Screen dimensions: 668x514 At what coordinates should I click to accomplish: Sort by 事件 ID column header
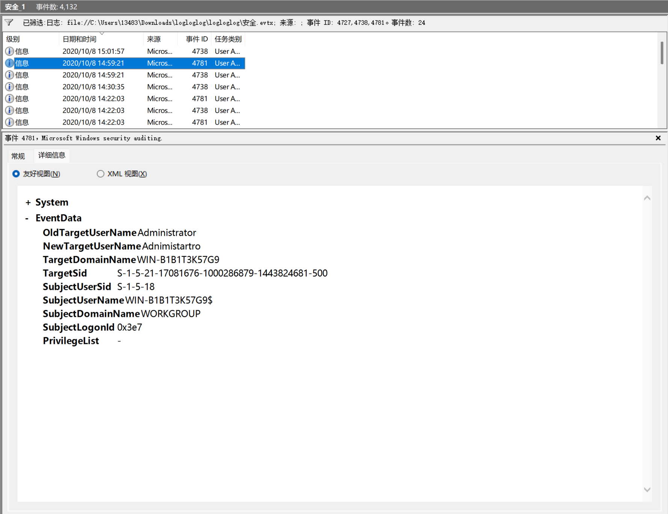coord(196,39)
